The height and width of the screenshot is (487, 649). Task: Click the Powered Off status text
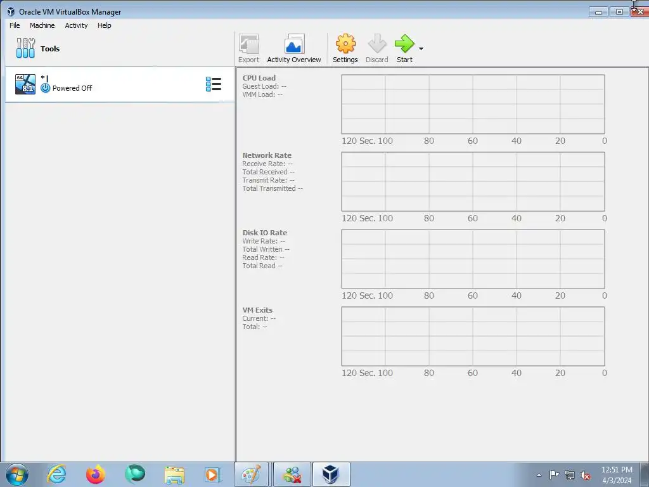(72, 88)
